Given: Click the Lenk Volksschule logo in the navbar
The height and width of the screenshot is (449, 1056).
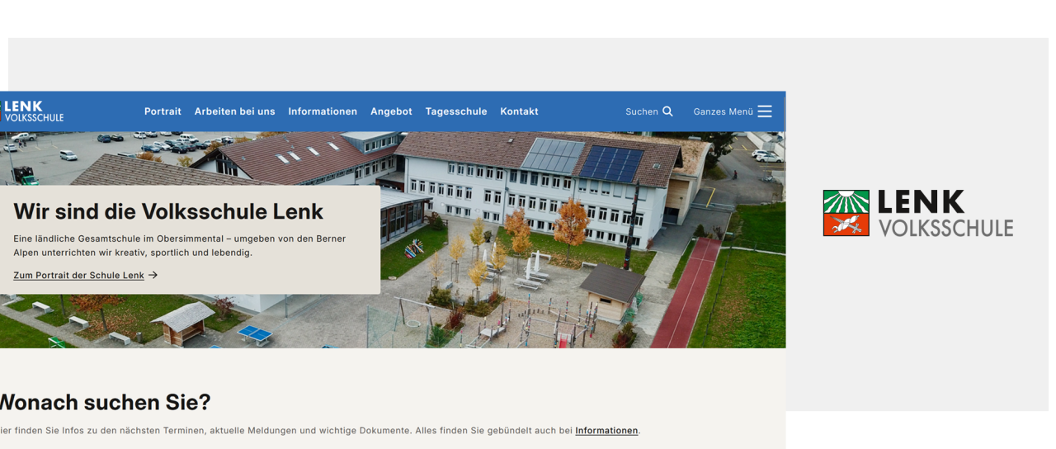Looking at the screenshot, I should [x=32, y=111].
